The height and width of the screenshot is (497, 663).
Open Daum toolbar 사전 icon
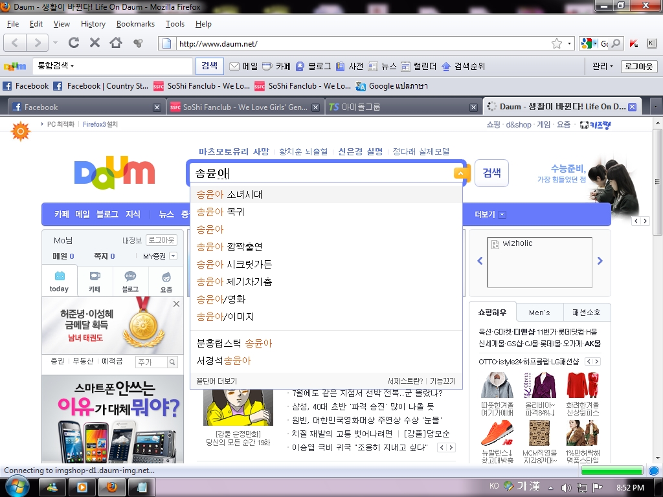pos(341,67)
